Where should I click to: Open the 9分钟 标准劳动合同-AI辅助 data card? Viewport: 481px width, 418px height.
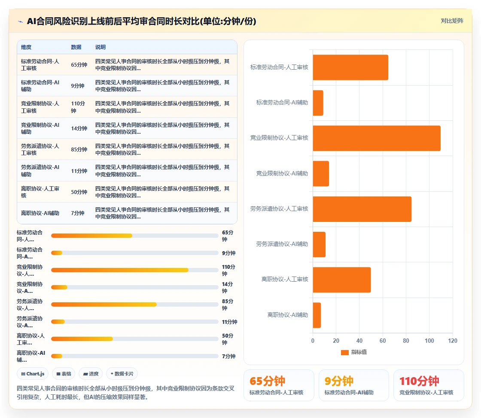click(354, 385)
